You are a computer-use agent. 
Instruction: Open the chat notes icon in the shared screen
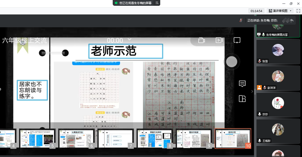coord(242,84)
